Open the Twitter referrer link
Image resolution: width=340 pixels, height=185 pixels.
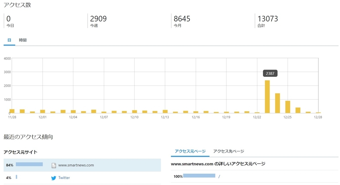(64, 178)
